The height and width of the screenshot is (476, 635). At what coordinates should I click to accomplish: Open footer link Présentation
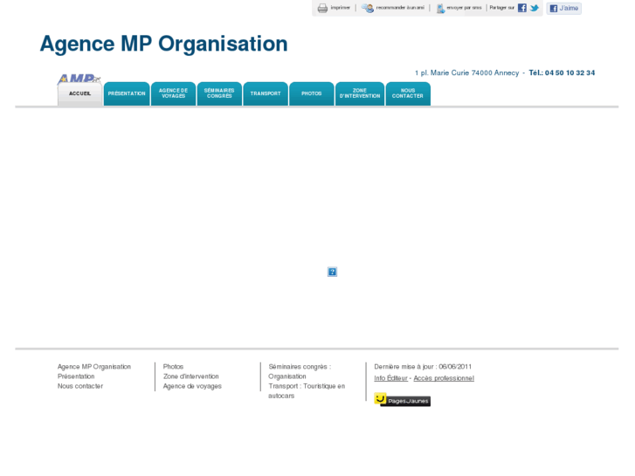click(76, 376)
